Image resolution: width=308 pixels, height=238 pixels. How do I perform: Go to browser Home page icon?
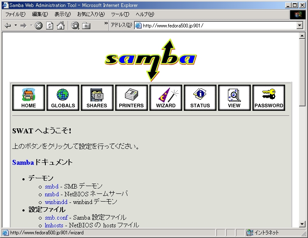tap(61, 26)
